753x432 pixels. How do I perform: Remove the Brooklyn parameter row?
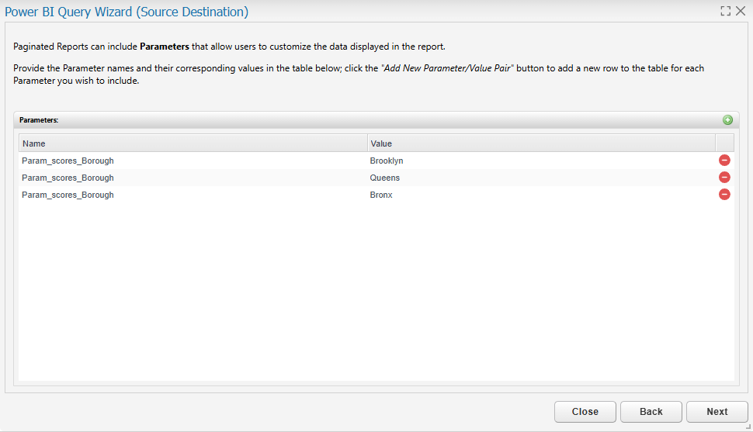click(724, 161)
